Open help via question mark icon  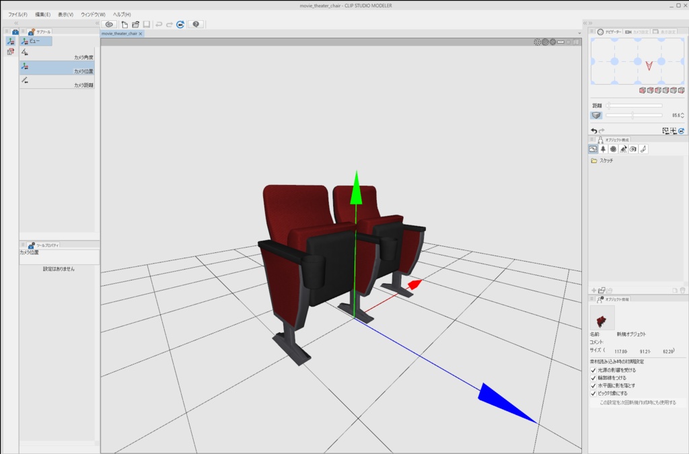(196, 25)
